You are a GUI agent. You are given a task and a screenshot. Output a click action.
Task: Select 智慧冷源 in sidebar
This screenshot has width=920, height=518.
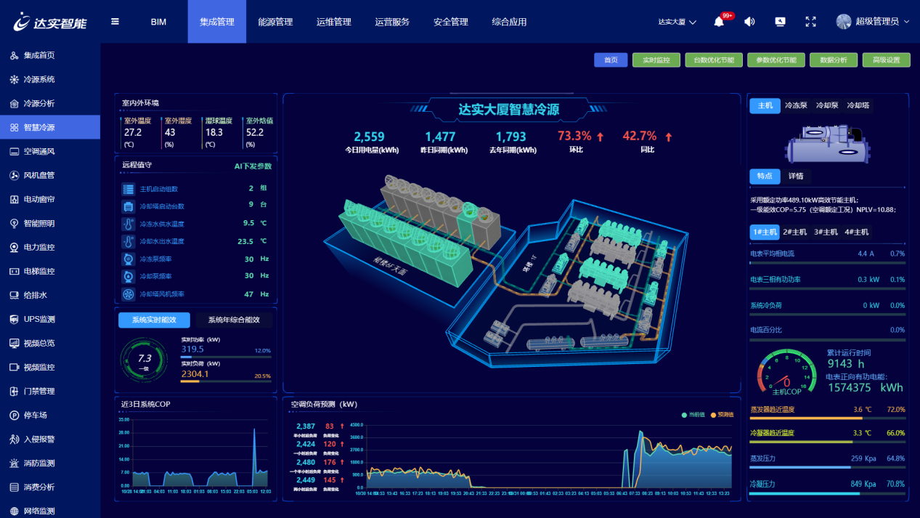[x=50, y=127]
